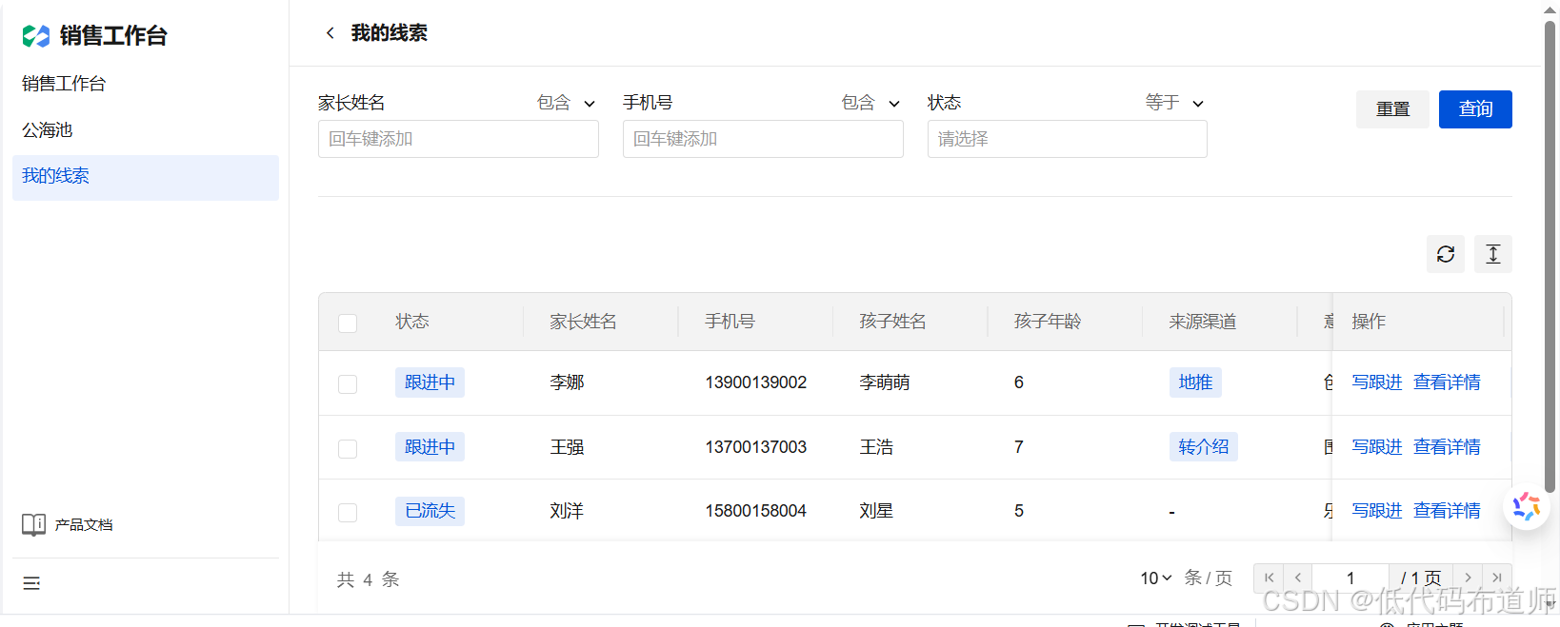Select 我的线索 menu item
Image resolution: width=1560 pixels, height=627 pixels.
(x=146, y=177)
